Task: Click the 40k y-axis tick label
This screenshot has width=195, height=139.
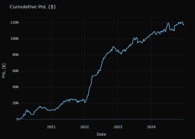Action: click(15, 87)
